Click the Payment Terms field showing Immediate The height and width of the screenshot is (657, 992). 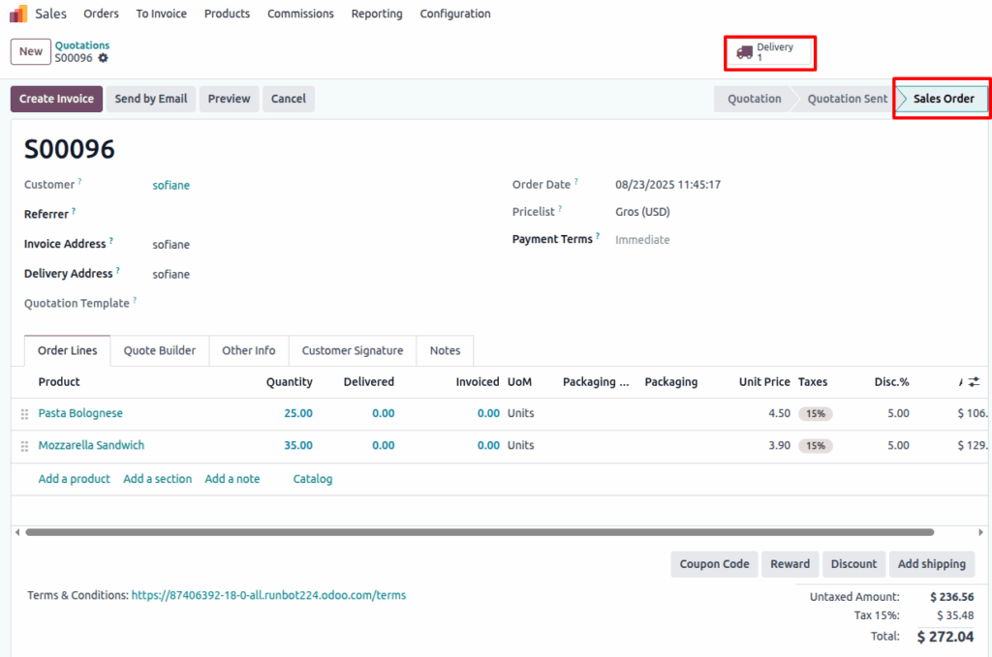tap(642, 239)
